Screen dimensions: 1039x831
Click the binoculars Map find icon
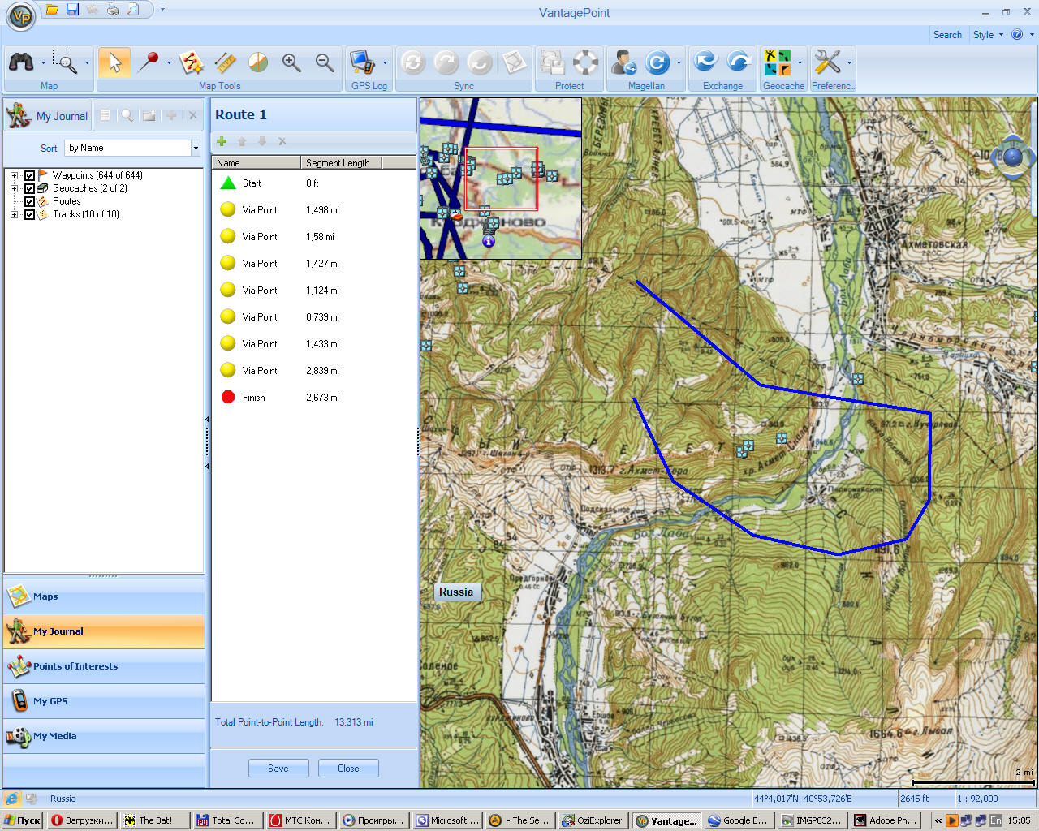tap(21, 62)
